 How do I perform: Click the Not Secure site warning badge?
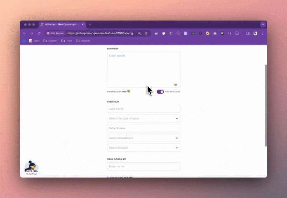pyautogui.click(x=55, y=33)
